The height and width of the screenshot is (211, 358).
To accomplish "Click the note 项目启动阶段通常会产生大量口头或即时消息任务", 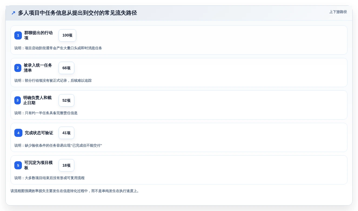I will click(58, 48).
